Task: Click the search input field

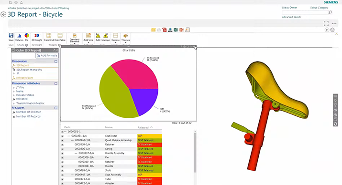Action: click(x=305, y=12)
